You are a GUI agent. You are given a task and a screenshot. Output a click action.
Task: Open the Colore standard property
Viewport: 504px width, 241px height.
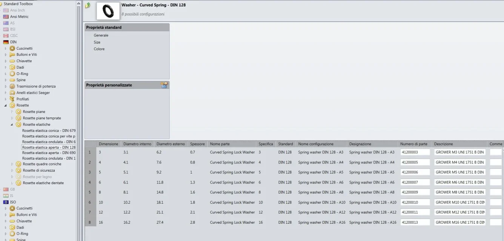pyautogui.click(x=99, y=49)
